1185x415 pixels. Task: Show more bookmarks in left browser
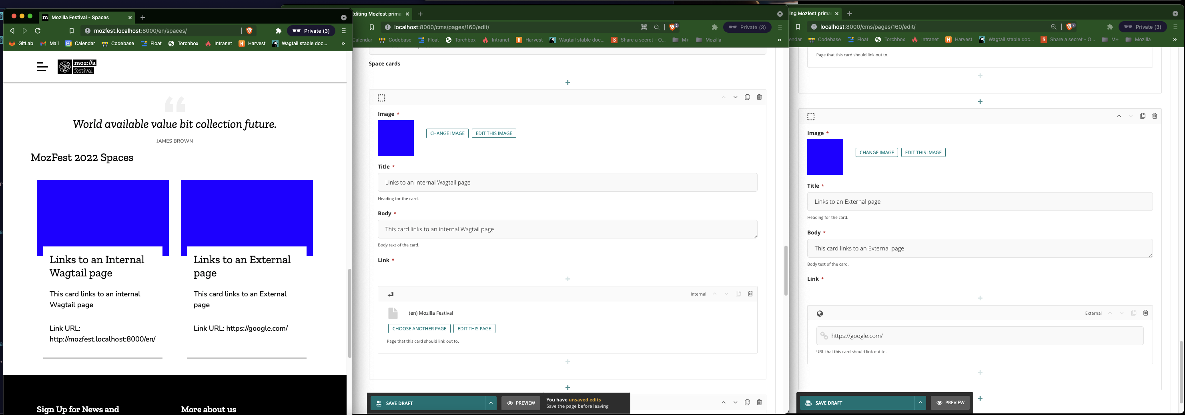[x=343, y=44]
